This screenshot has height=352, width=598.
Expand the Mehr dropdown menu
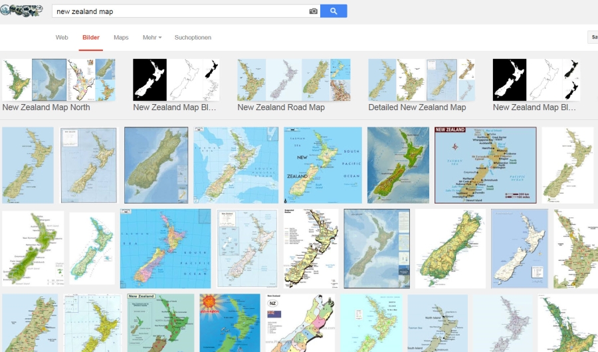pos(152,37)
